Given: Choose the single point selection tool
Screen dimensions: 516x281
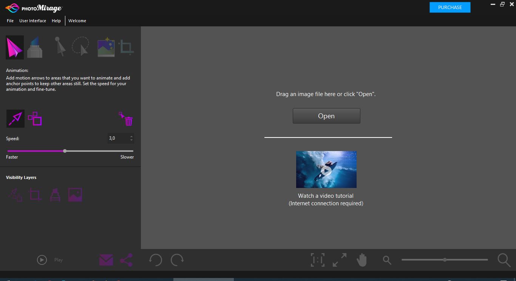Looking at the screenshot, I should pyautogui.click(x=60, y=47).
